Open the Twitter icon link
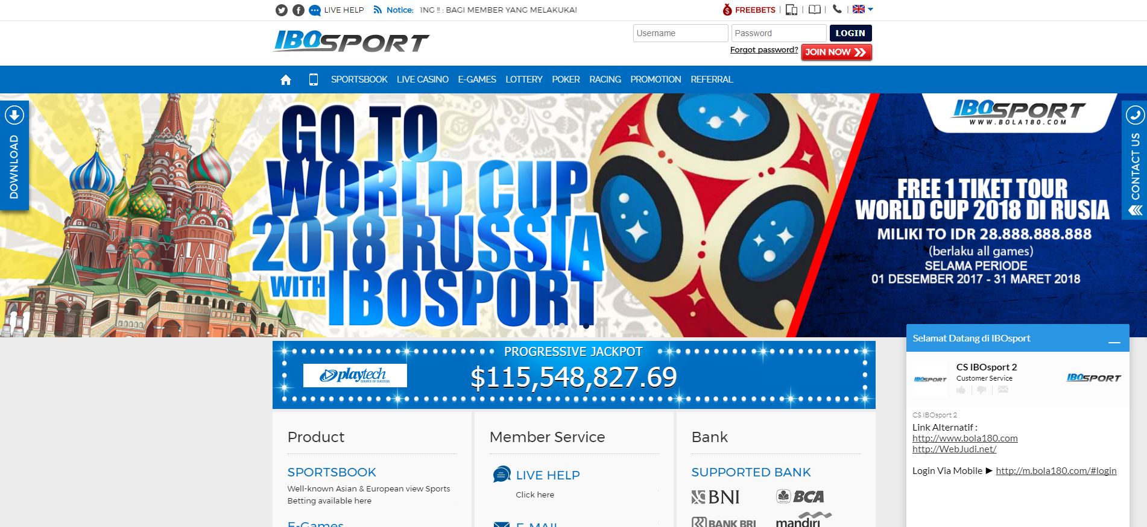Screen dimensions: 1147x527 point(281,10)
